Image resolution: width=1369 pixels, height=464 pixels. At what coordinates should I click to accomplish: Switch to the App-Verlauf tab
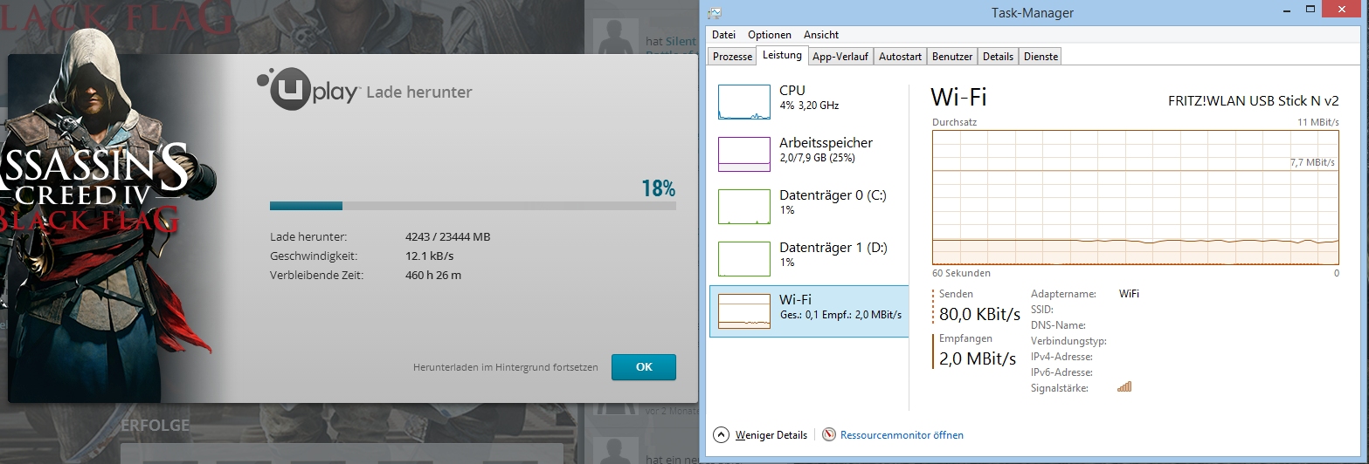tap(840, 57)
